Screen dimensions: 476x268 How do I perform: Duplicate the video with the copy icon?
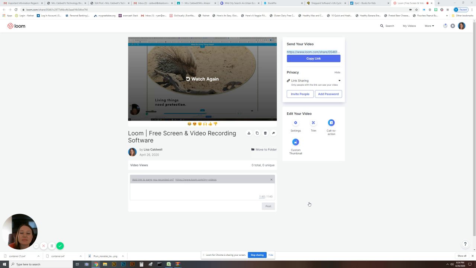point(257,133)
